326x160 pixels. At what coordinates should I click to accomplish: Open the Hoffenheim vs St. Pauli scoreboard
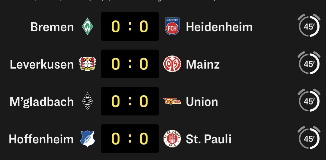click(x=130, y=139)
